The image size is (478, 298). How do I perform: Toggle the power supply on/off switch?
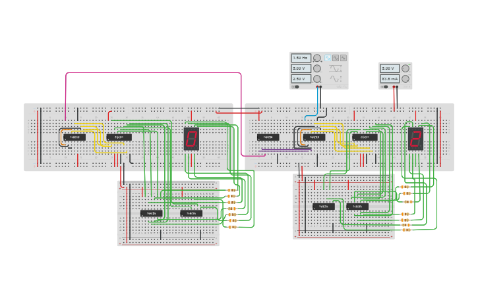click(385, 86)
